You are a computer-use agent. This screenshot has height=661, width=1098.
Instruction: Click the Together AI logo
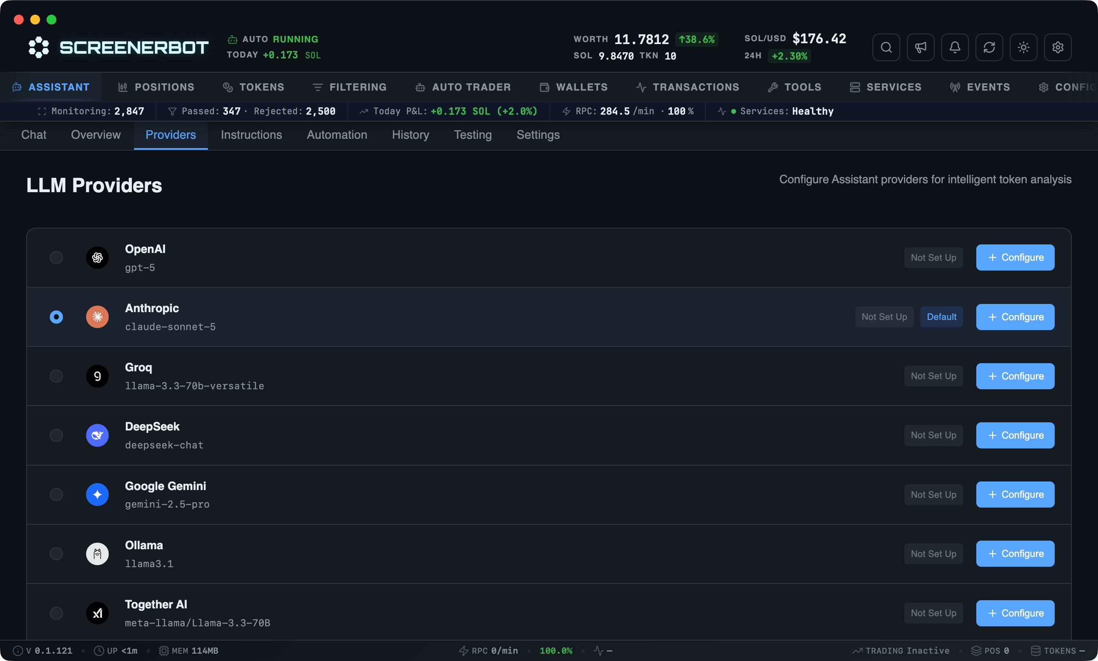pyautogui.click(x=97, y=613)
